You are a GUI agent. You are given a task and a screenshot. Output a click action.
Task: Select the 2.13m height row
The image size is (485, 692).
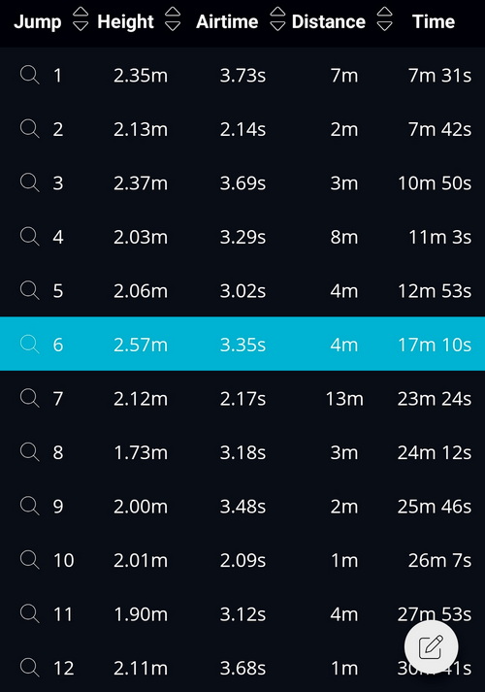point(242,129)
